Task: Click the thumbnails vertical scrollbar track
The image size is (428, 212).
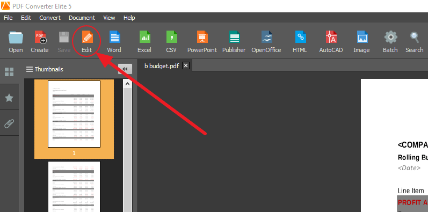Action: [x=127, y=150]
